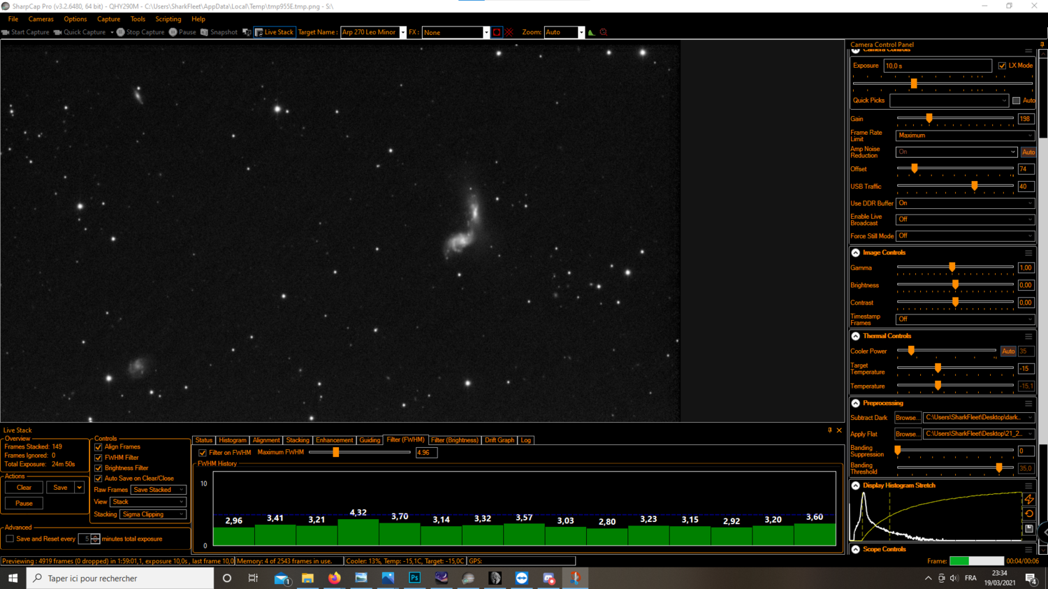Click the USB Traffic slider handle
This screenshot has width=1048, height=589.
tap(975, 187)
